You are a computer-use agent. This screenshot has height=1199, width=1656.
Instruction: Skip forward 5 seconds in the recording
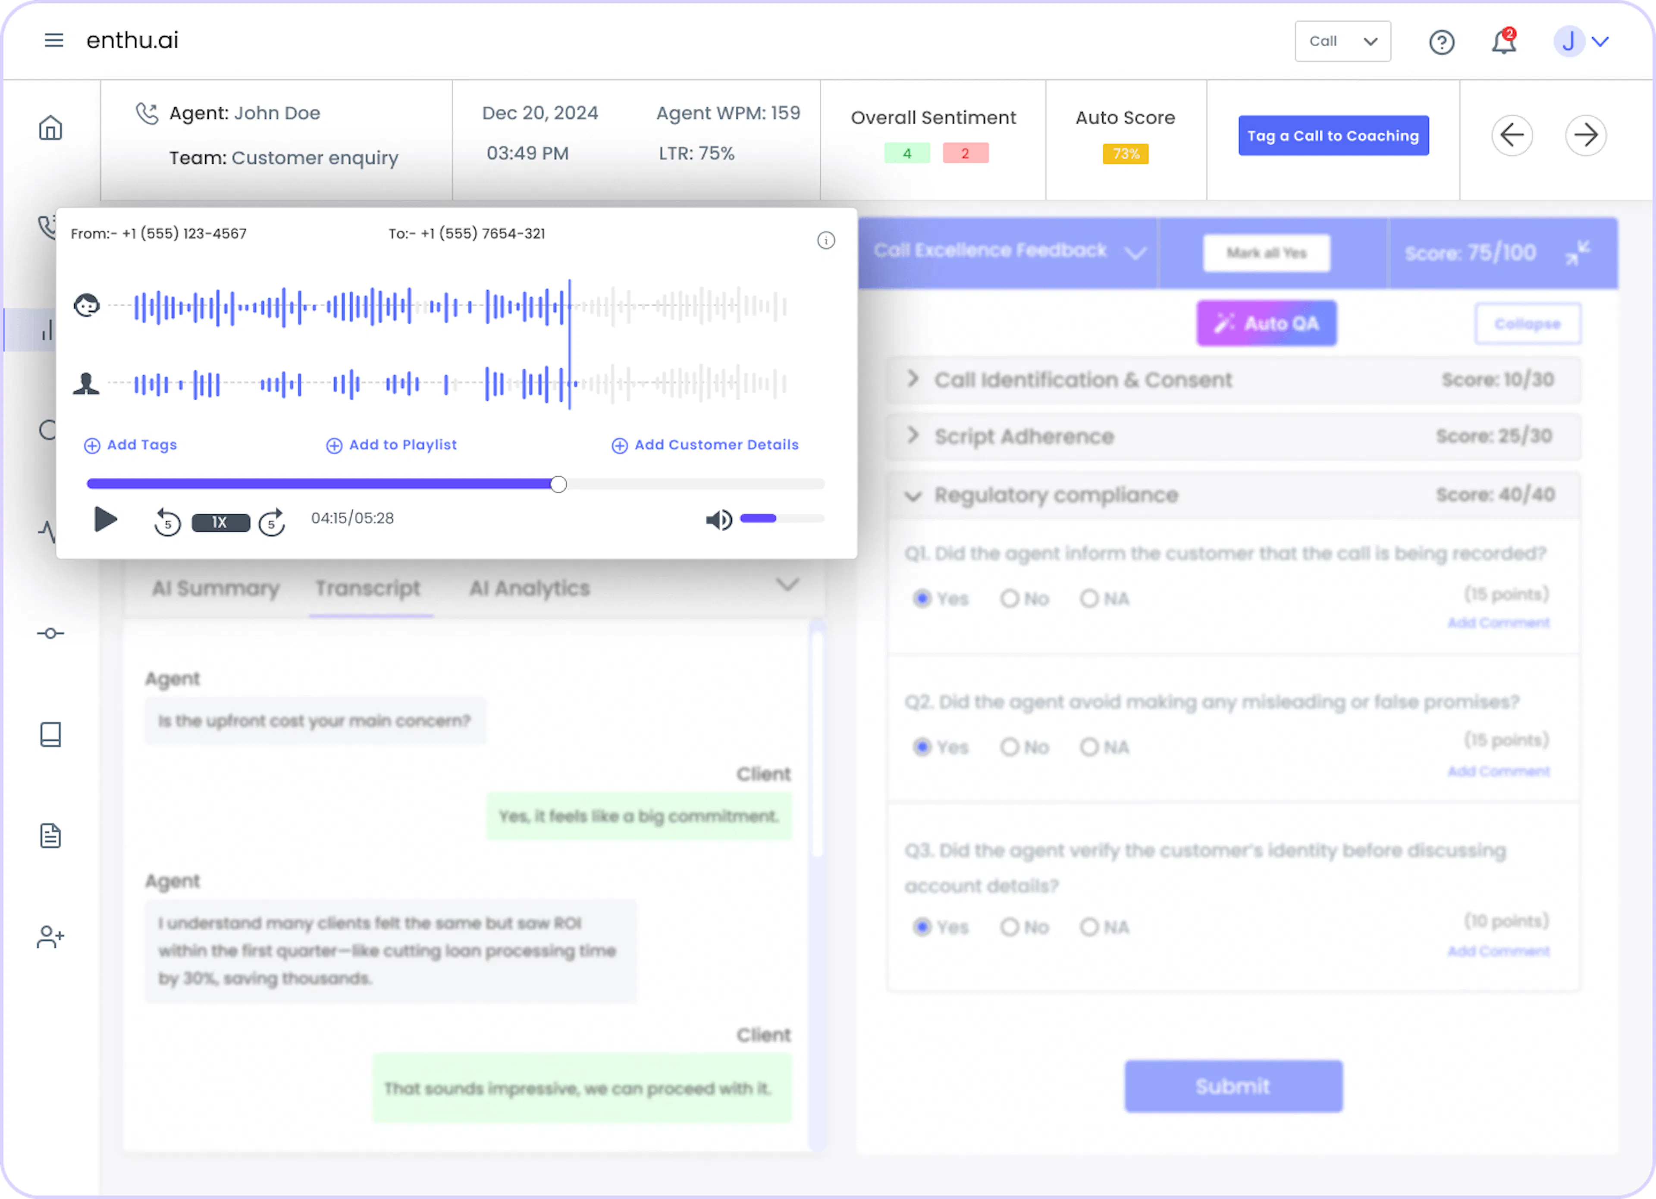click(272, 522)
